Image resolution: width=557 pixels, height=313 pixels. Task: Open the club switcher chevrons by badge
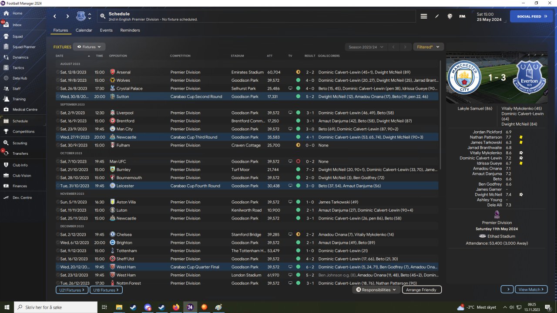coord(90,17)
